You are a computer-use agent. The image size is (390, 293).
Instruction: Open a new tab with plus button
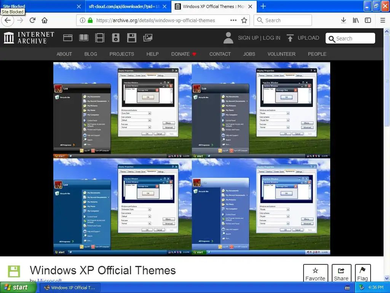[263, 6]
